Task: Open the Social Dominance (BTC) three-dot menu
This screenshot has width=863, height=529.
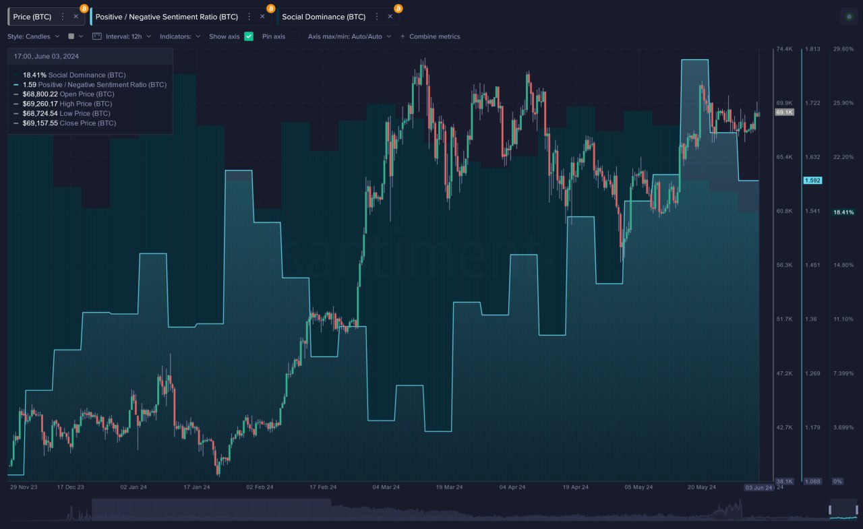Action: pos(377,17)
